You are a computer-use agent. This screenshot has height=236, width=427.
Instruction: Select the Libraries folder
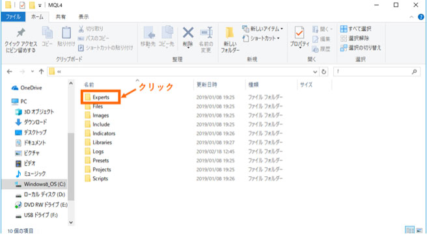coord(98,142)
